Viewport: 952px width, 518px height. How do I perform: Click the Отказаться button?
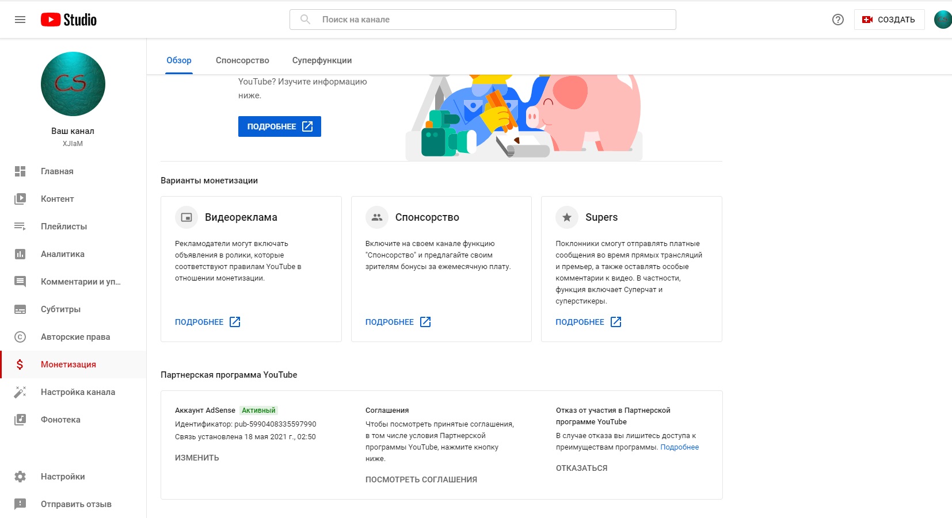pos(582,468)
